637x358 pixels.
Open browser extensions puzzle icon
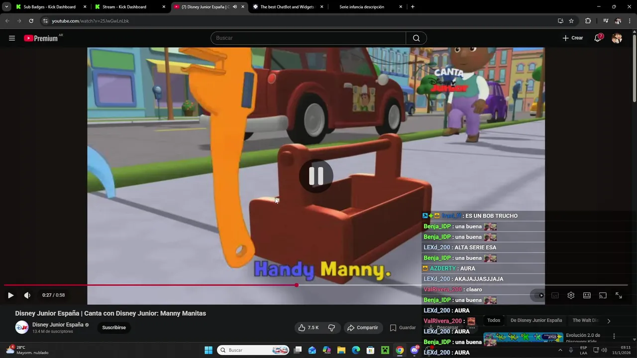[588, 21]
